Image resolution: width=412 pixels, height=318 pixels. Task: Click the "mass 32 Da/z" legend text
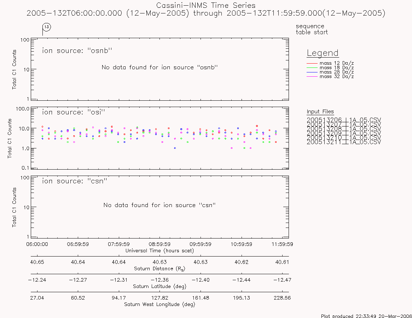point(337,76)
